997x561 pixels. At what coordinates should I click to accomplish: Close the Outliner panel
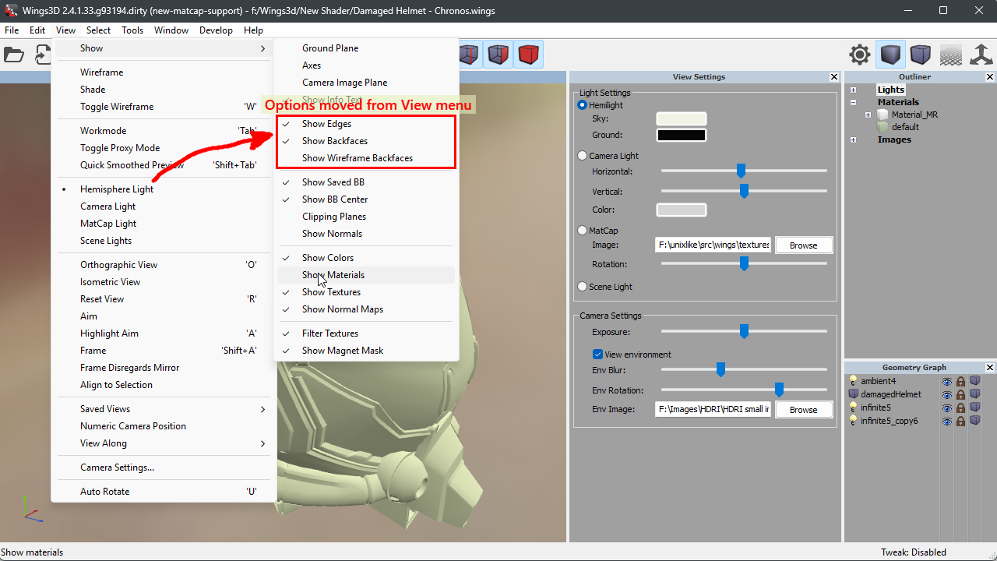click(990, 77)
